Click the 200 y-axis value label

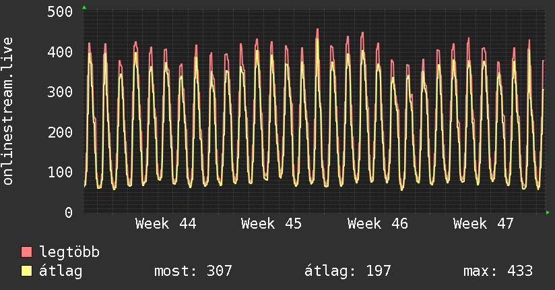pos(61,132)
